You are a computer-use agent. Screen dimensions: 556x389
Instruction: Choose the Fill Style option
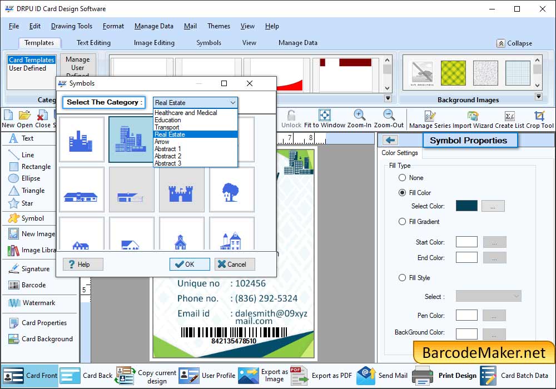(x=402, y=278)
